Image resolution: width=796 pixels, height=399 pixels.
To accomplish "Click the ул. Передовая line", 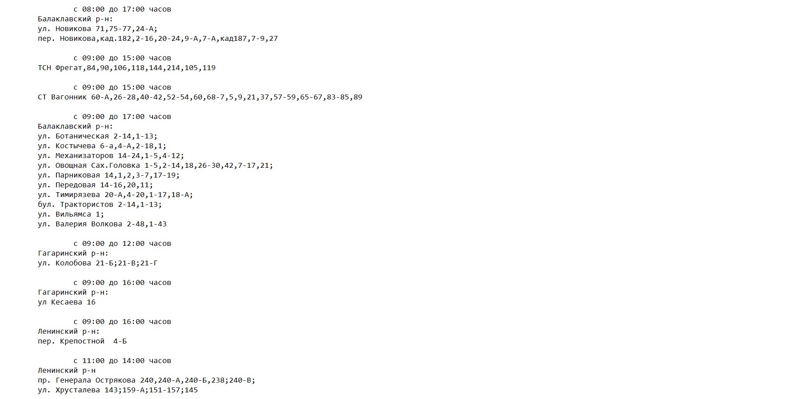I will point(95,185).
